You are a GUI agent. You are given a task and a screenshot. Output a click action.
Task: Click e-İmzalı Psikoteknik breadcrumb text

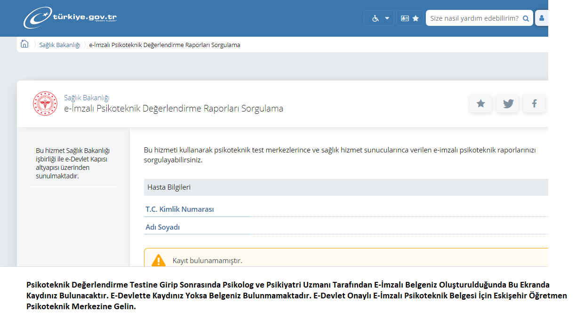click(x=165, y=45)
